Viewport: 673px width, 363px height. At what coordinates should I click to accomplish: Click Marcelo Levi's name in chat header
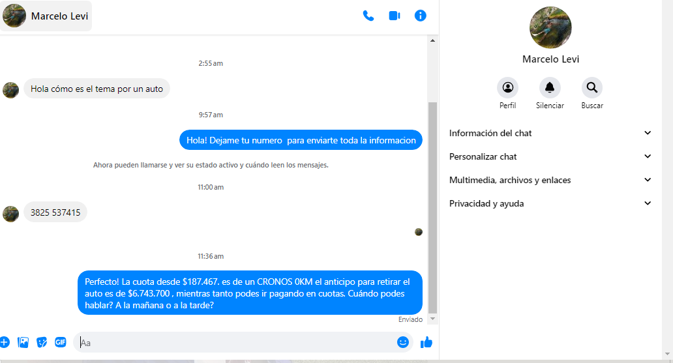tap(59, 16)
